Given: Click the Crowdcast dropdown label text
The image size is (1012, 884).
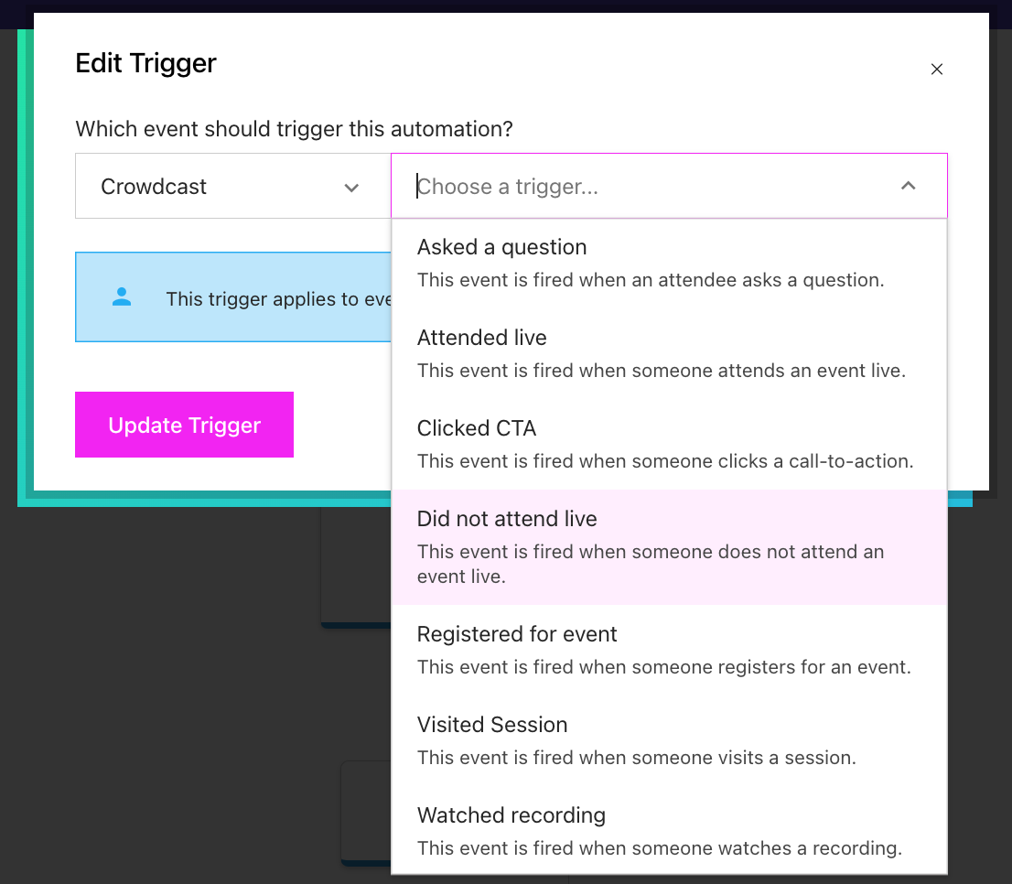Looking at the screenshot, I should tap(154, 187).
